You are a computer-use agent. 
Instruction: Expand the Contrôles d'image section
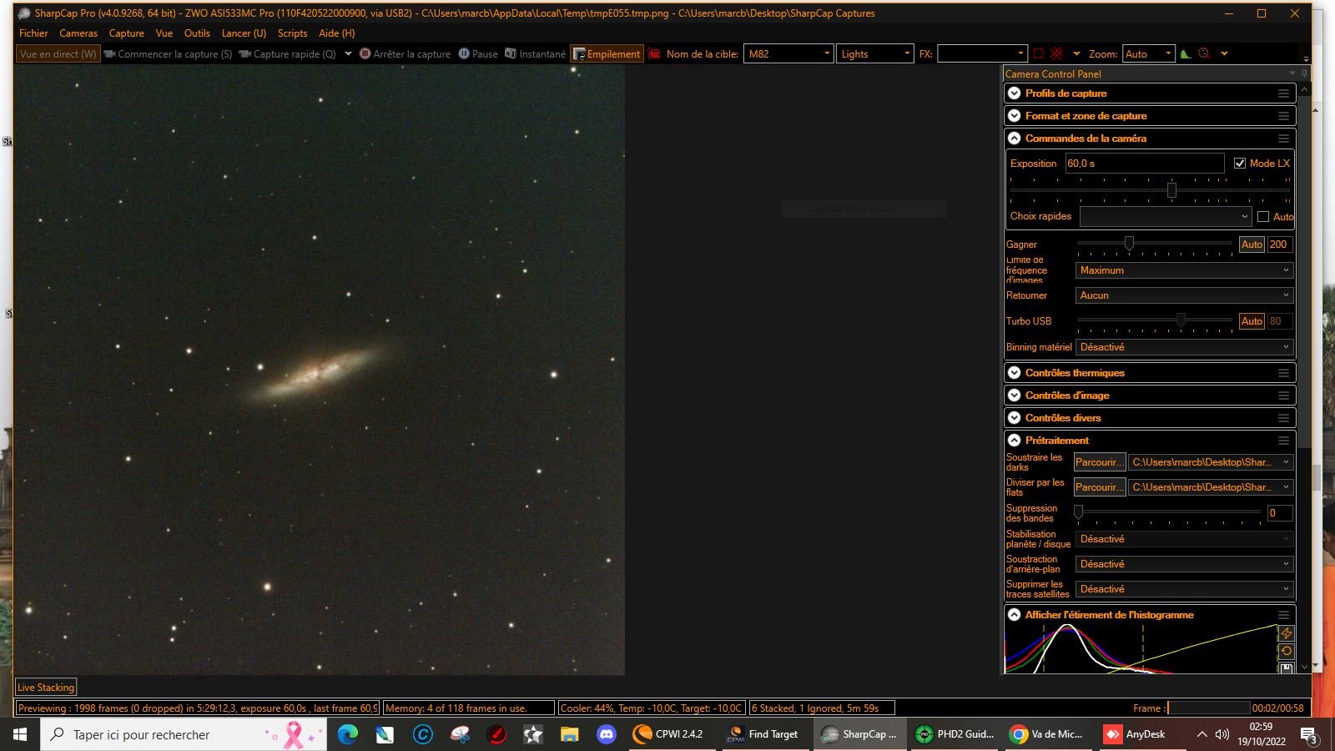[1015, 396]
